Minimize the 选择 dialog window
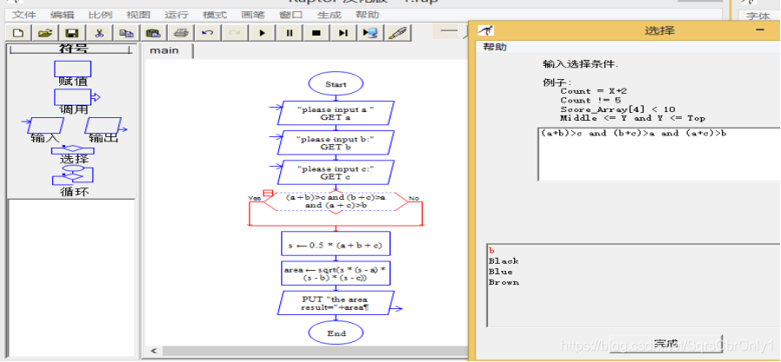Image resolution: width=781 pixels, height=362 pixels. pos(760,30)
